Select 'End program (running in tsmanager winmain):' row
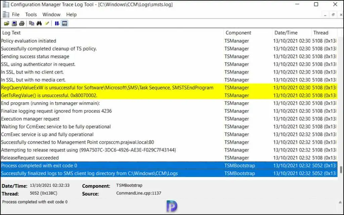344x215 pixels. click(x=169, y=103)
